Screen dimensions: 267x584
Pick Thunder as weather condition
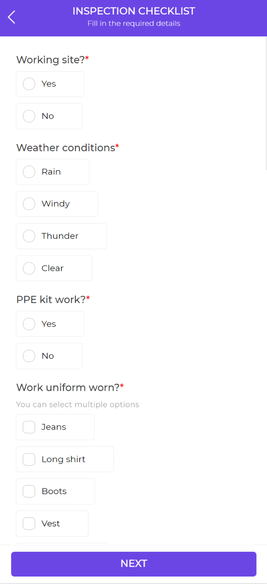pyautogui.click(x=29, y=236)
